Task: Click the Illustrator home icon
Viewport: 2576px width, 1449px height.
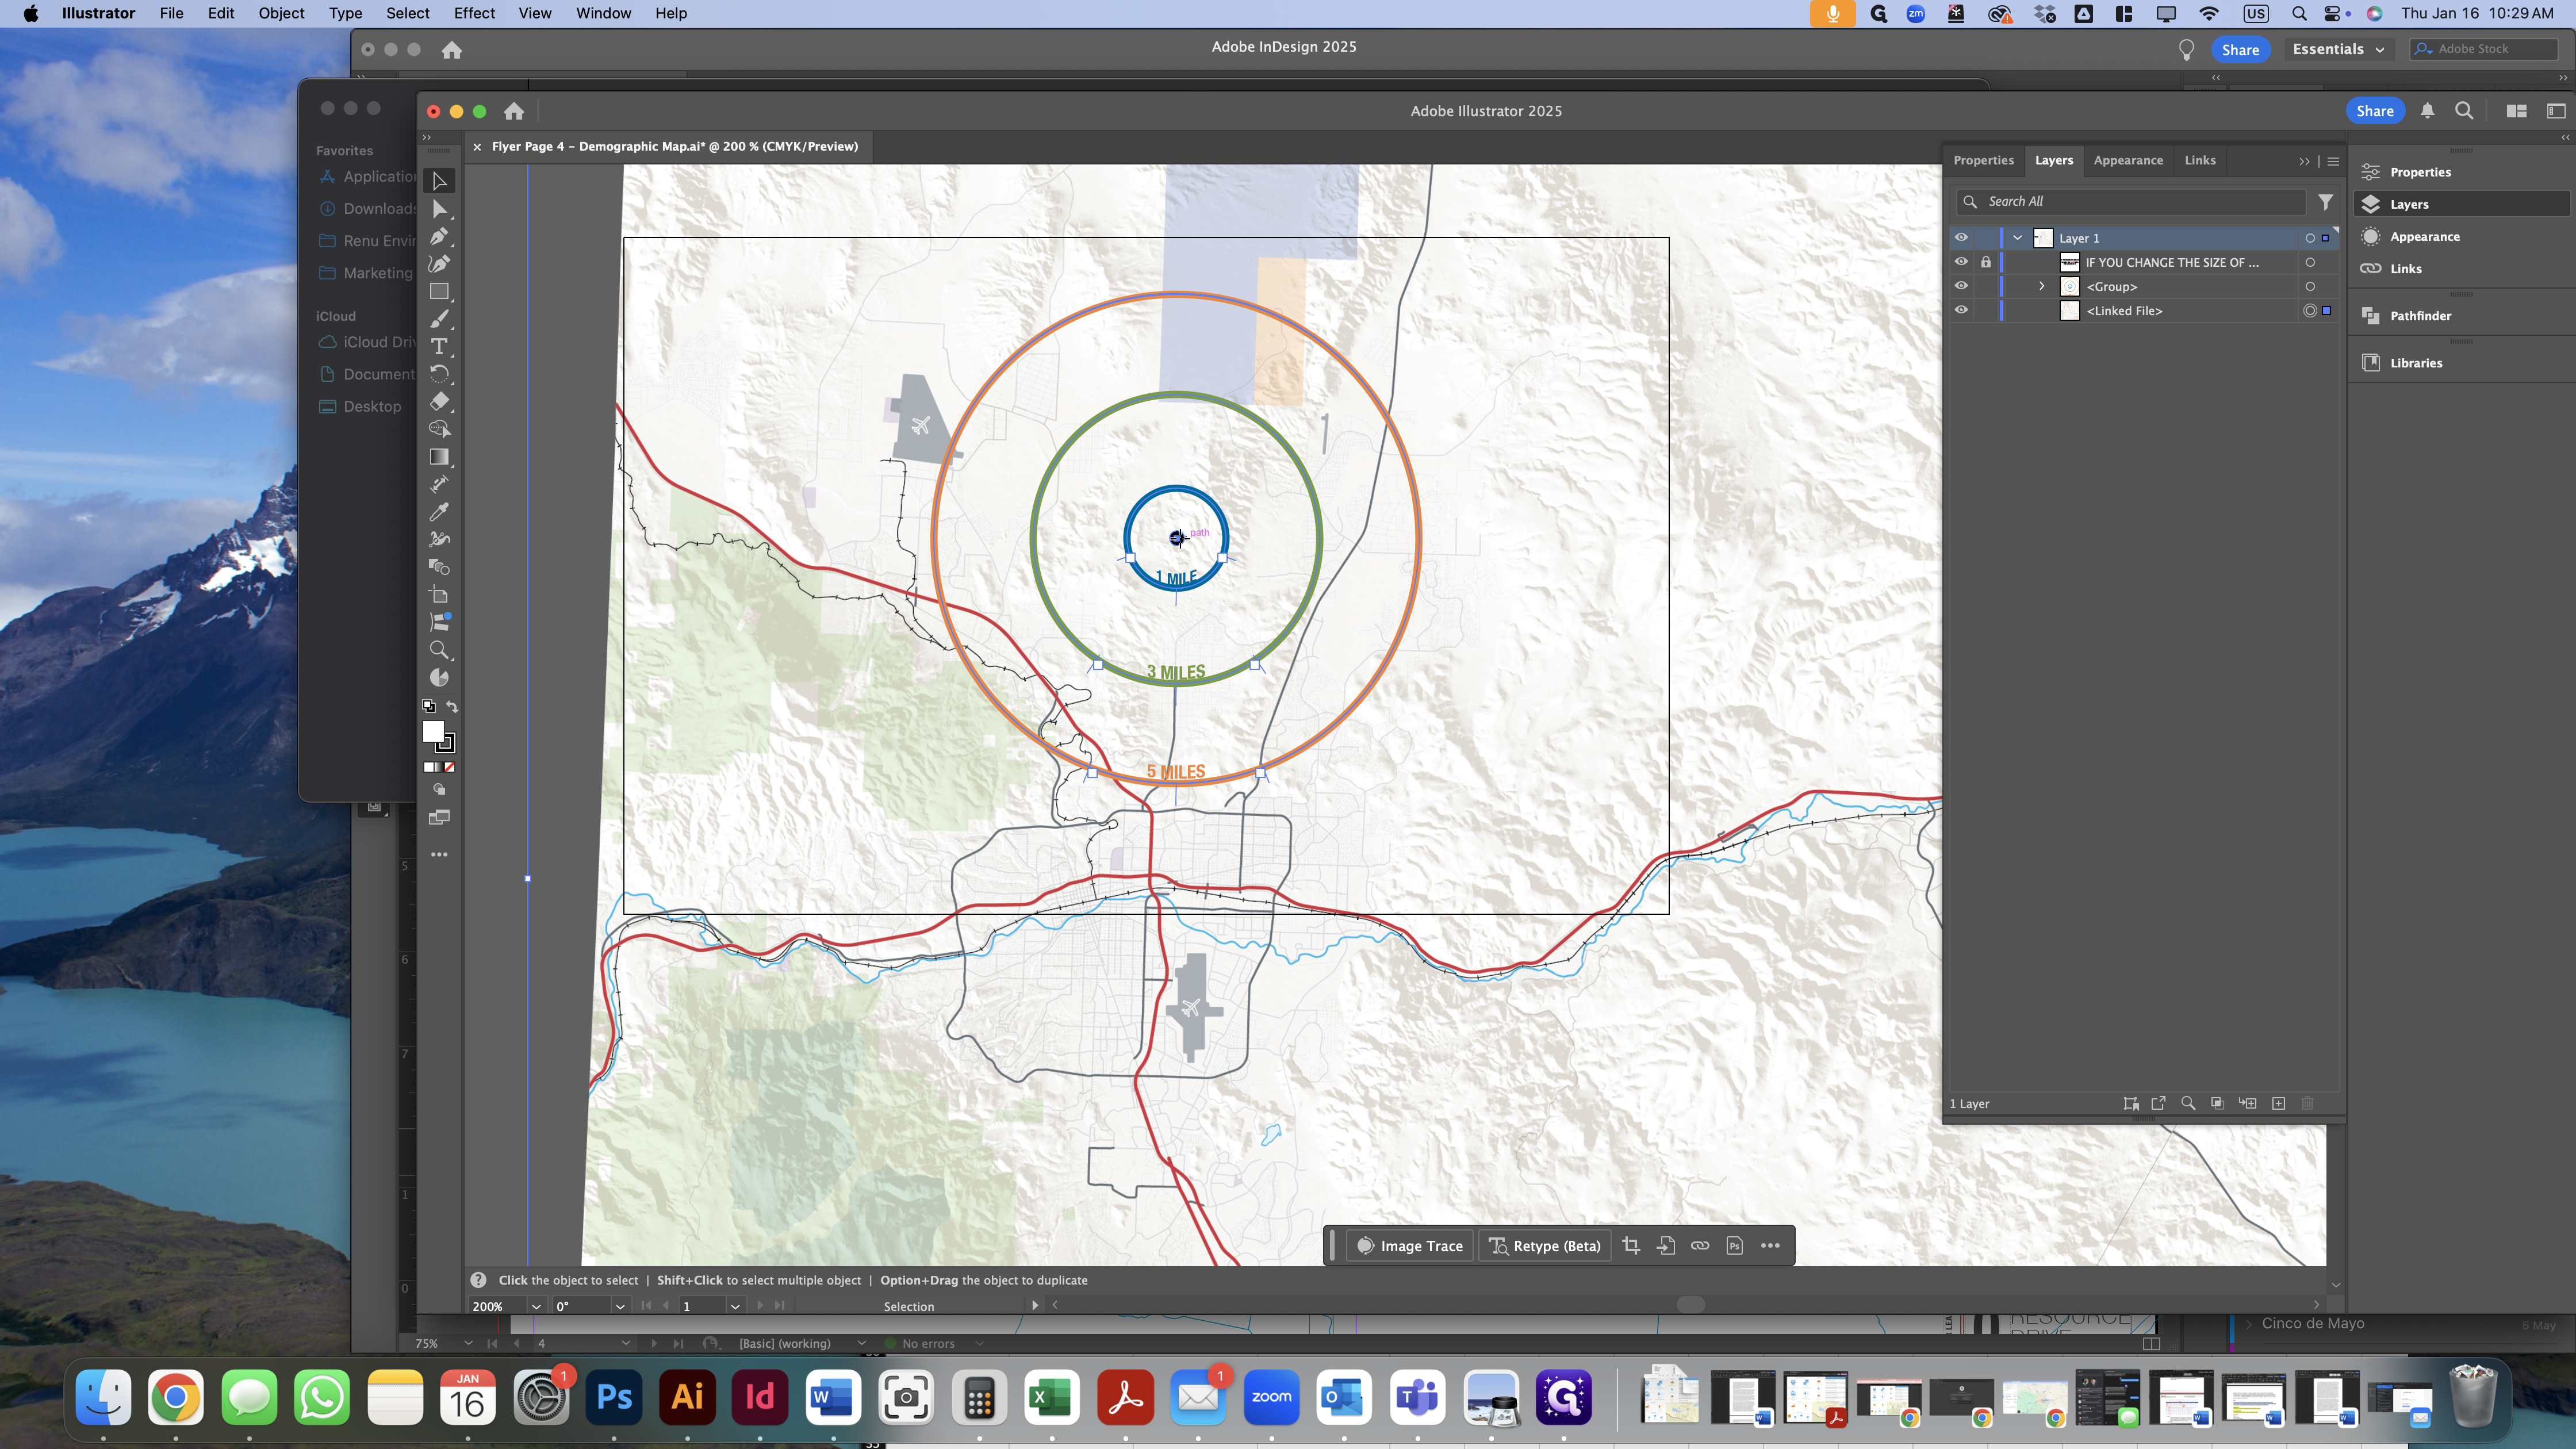Action: (514, 111)
